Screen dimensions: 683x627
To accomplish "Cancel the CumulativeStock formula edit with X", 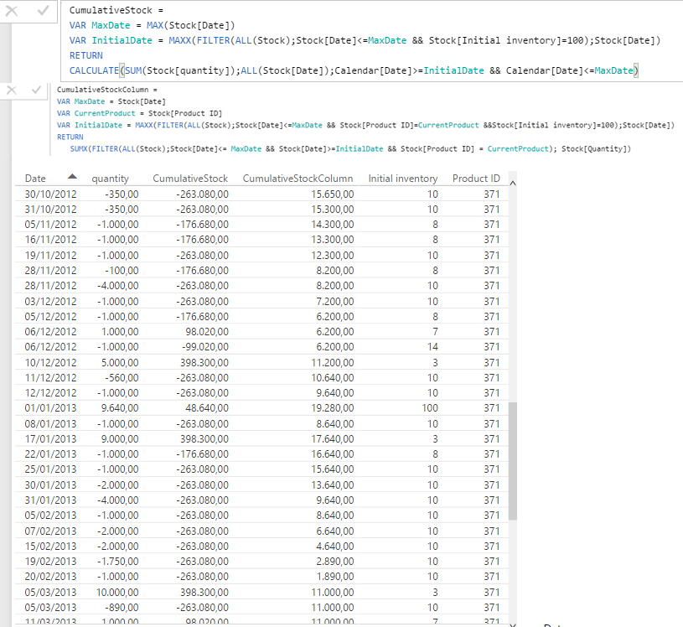I will coord(12,11).
